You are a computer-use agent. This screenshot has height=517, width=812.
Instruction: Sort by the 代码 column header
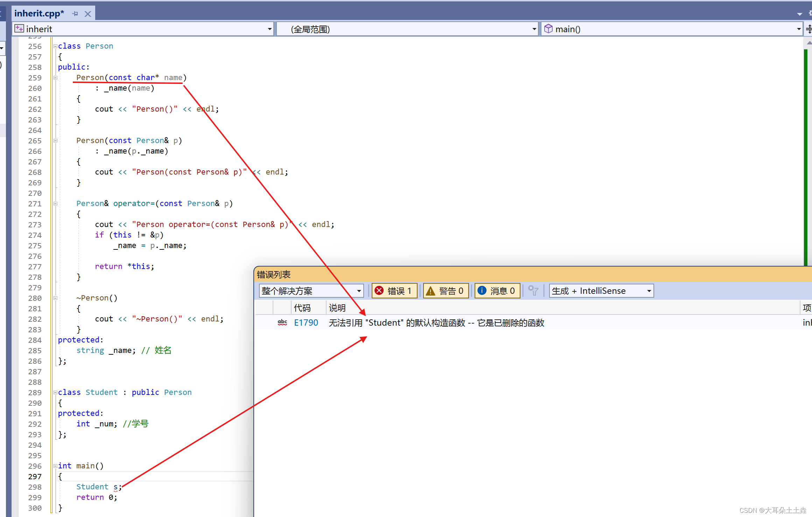pos(308,308)
